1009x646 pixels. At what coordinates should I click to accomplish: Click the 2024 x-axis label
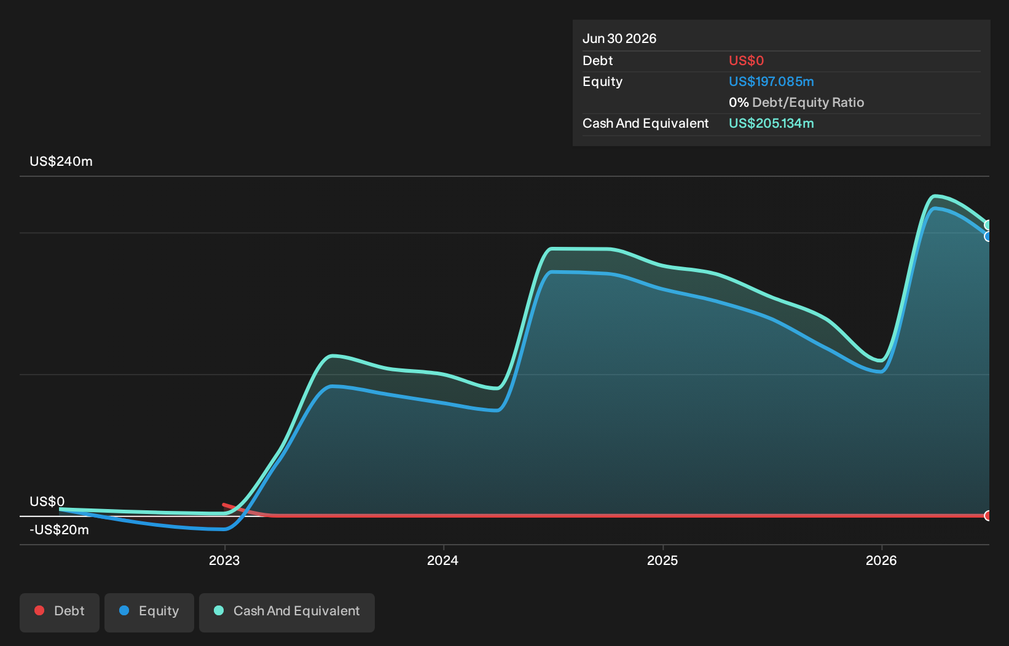click(x=443, y=560)
